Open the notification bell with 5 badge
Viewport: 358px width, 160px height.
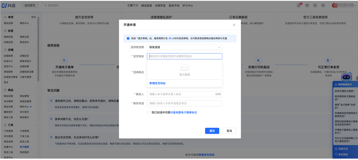coord(299,5)
